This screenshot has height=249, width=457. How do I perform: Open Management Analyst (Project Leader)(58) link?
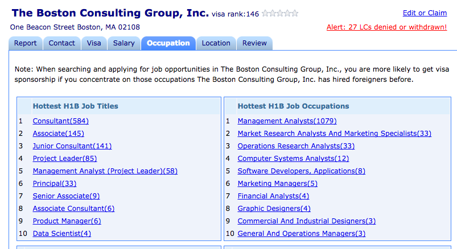click(x=105, y=171)
